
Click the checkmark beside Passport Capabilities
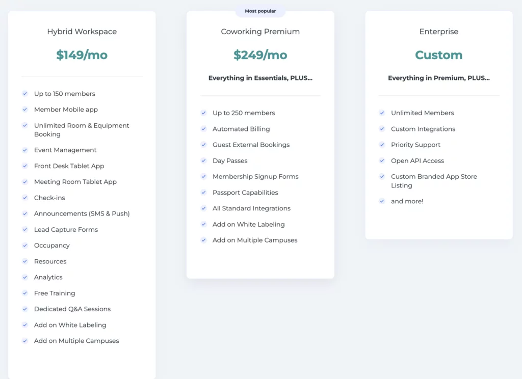(203, 193)
